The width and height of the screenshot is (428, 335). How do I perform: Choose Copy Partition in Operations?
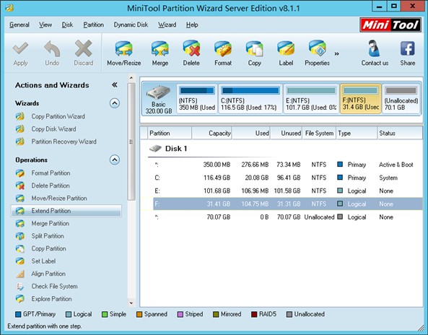point(48,248)
